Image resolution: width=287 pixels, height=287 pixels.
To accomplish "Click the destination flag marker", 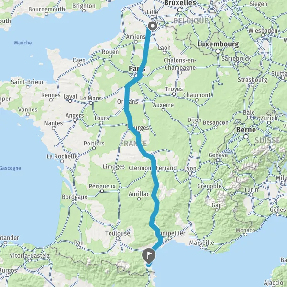I will (149, 255).
